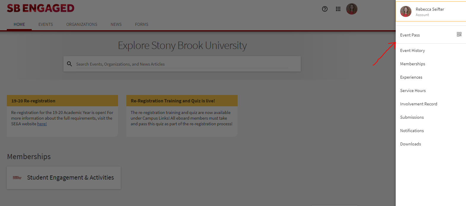The image size is (466, 206).
Task: Open the HOME tab
Action: [x=19, y=24]
